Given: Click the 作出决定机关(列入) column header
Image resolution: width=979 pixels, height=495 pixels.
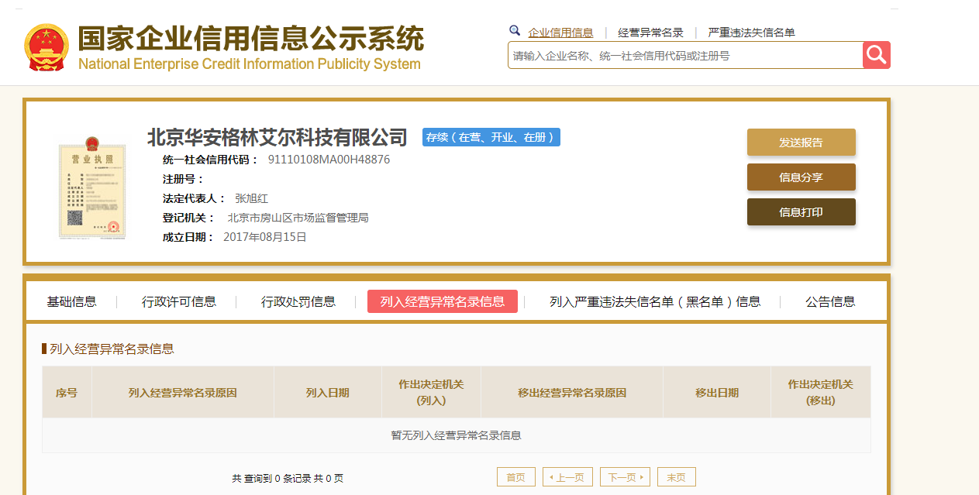Looking at the screenshot, I should (x=432, y=393).
